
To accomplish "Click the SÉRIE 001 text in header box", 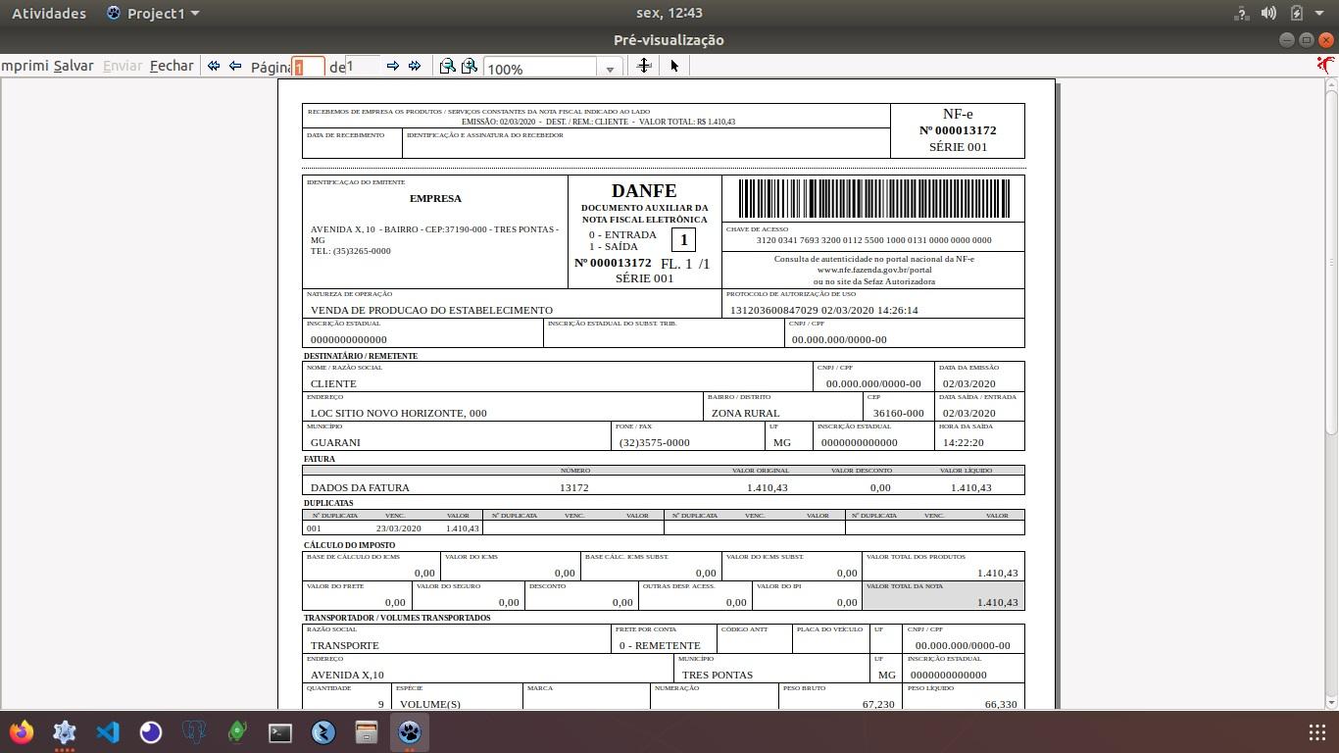I will click(958, 147).
